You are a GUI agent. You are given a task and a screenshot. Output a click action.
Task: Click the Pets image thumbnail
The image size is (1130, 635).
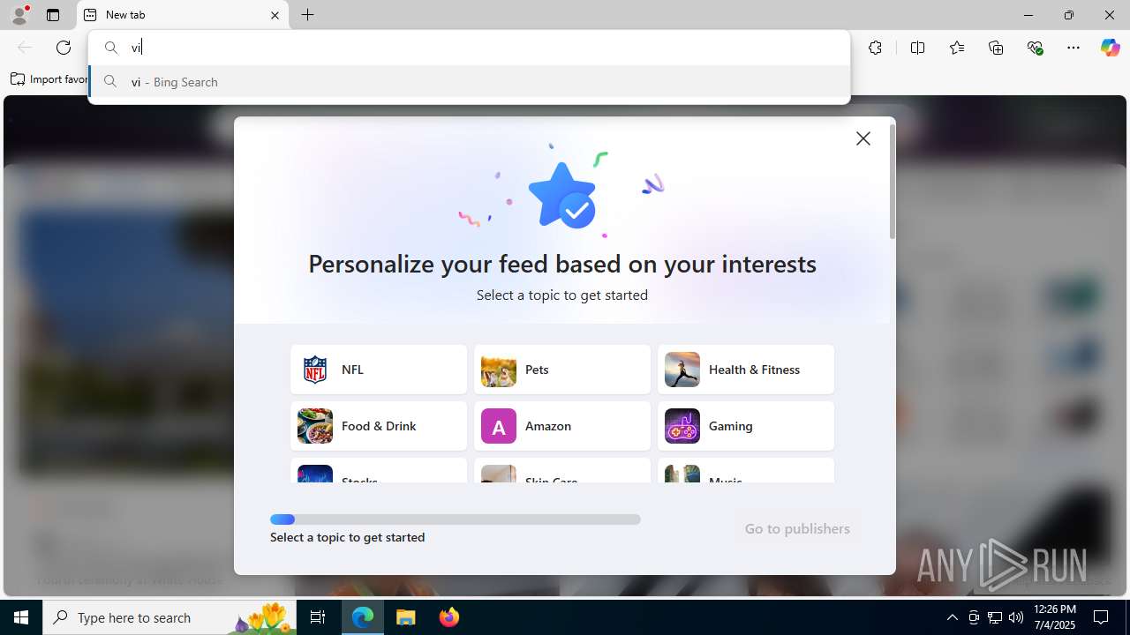click(499, 370)
